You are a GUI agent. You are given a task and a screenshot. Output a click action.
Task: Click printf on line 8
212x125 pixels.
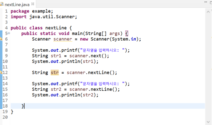coord(69,50)
